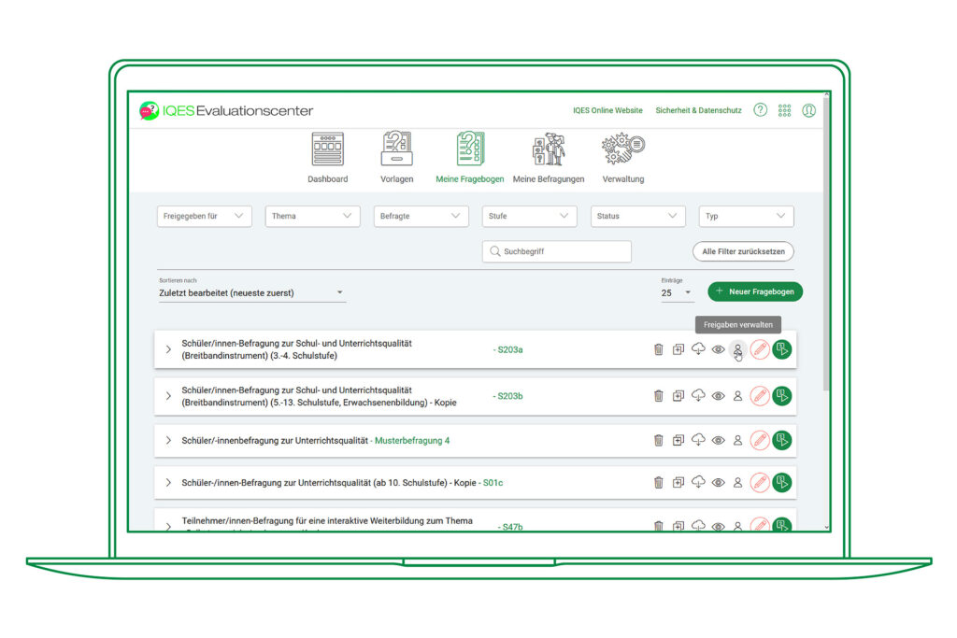The height and width of the screenshot is (638, 957).
Task: Click the Neuer Fragebogen button
Action: (754, 291)
